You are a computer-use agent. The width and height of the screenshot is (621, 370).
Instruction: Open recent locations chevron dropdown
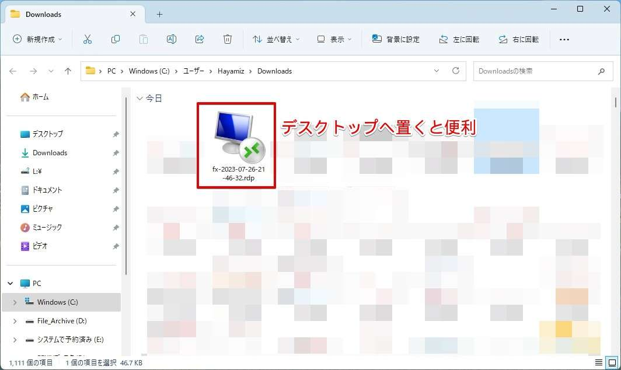coord(51,71)
